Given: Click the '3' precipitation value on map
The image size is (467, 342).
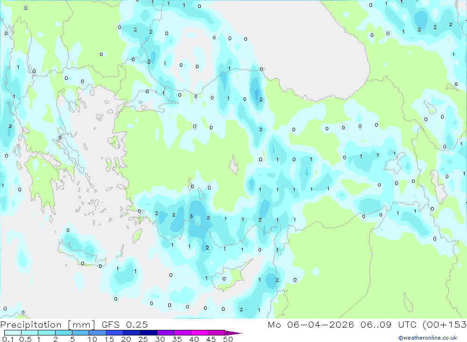Looking at the screenshot, I should click(x=191, y=216).
